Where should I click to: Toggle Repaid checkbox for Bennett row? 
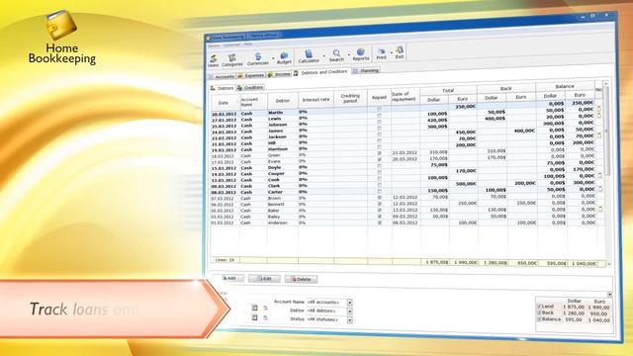[x=379, y=204]
